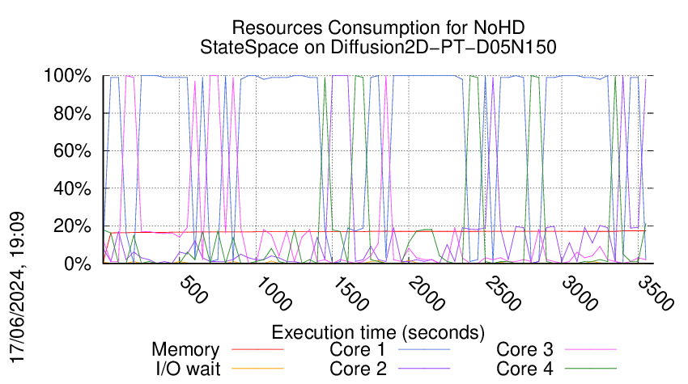
Task: Click the orange I/O wait legend line sample
Action: point(257,369)
